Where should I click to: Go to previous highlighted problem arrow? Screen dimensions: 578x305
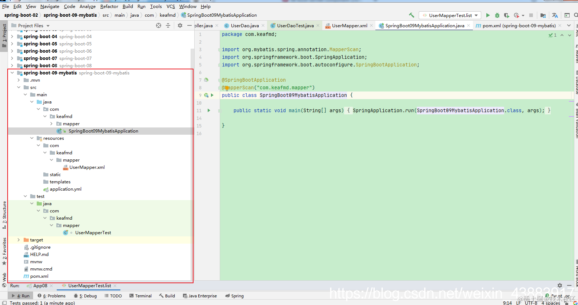(x=562, y=35)
